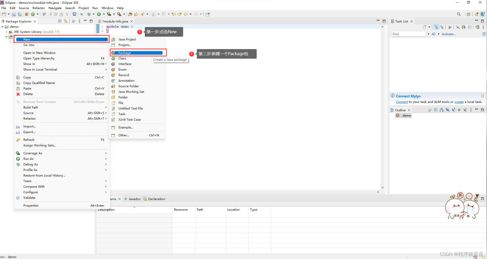Click the editor's vertical scrollbar down arrow
Image resolution: width=487 pixels, height=259 pixels.
[383, 187]
